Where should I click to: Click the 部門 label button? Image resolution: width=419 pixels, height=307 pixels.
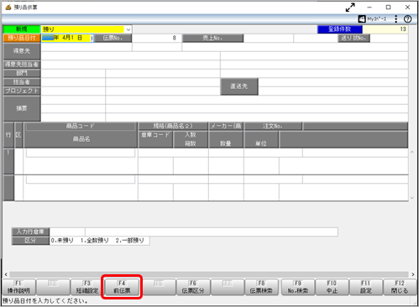(22, 73)
